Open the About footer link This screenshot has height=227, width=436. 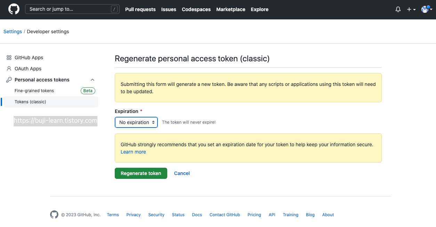click(328, 215)
